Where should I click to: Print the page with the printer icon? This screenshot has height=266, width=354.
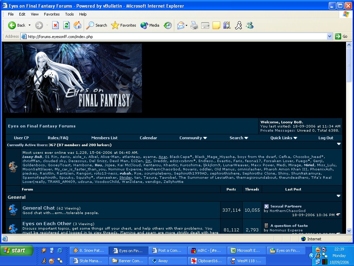point(194,25)
